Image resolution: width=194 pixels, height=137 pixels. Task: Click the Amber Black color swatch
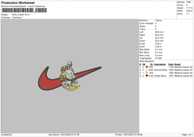click(147, 76)
